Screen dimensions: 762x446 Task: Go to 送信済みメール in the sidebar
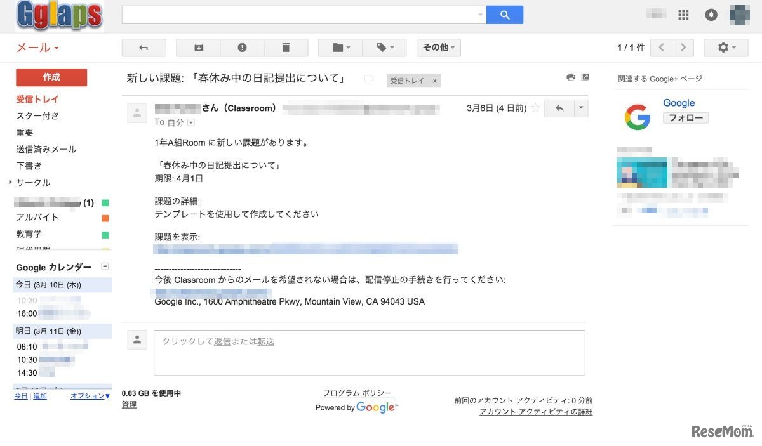[x=47, y=148]
